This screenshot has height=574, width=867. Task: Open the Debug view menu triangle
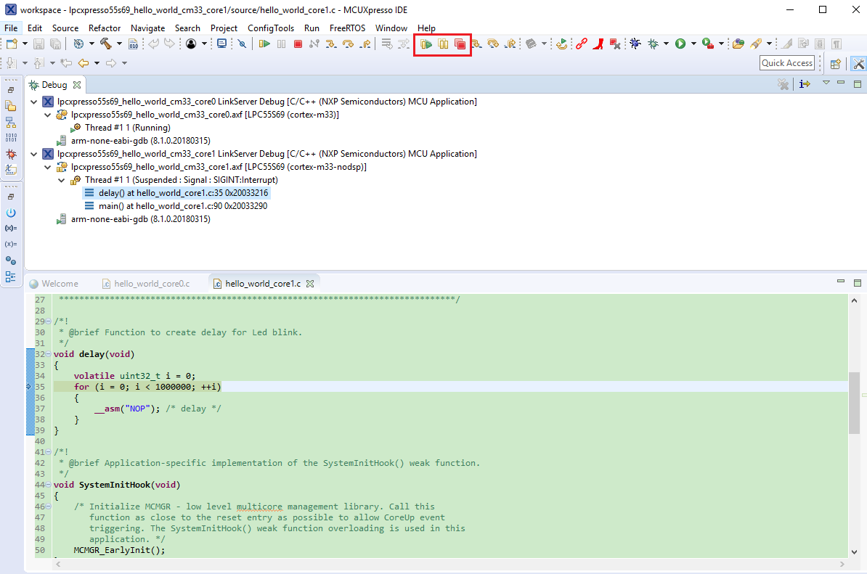(x=826, y=83)
